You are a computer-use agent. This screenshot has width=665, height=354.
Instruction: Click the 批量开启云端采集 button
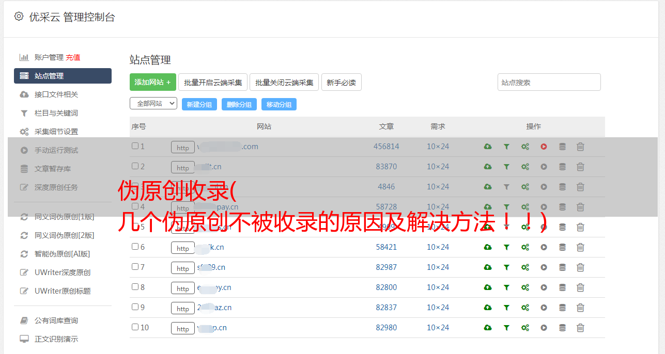(x=213, y=82)
